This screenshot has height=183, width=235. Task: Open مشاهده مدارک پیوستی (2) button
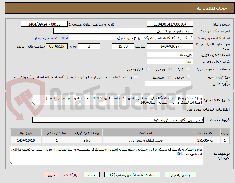pos(132,175)
